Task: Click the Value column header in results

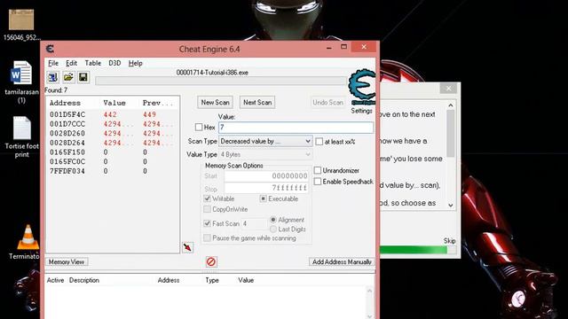Action: click(114, 103)
